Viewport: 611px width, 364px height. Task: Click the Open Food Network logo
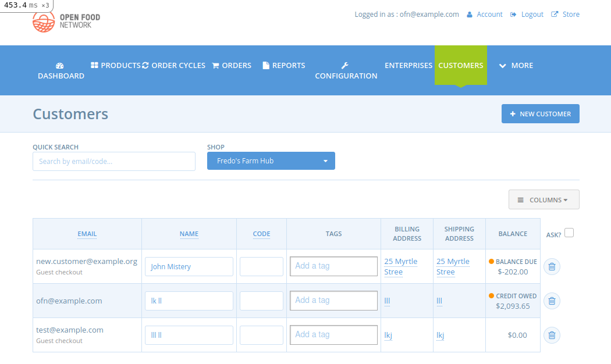(x=67, y=22)
